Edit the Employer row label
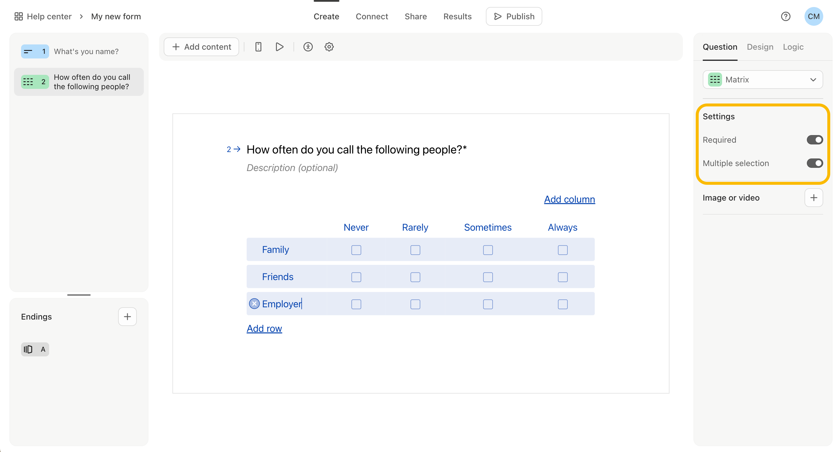 point(282,304)
